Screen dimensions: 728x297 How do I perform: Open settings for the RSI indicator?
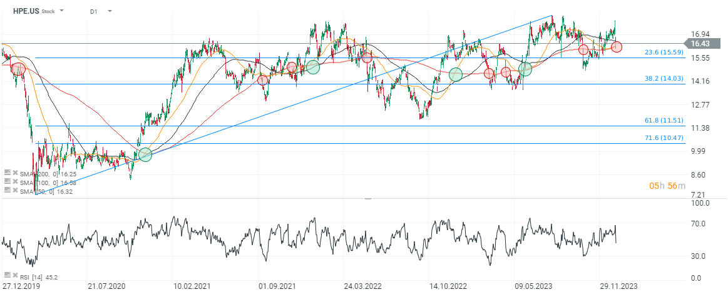pyautogui.click(x=7, y=274)
